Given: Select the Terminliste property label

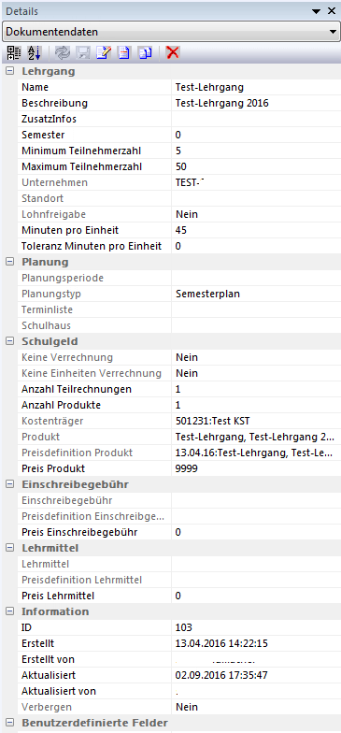Looking at the screenshot, I should (47, 310).
